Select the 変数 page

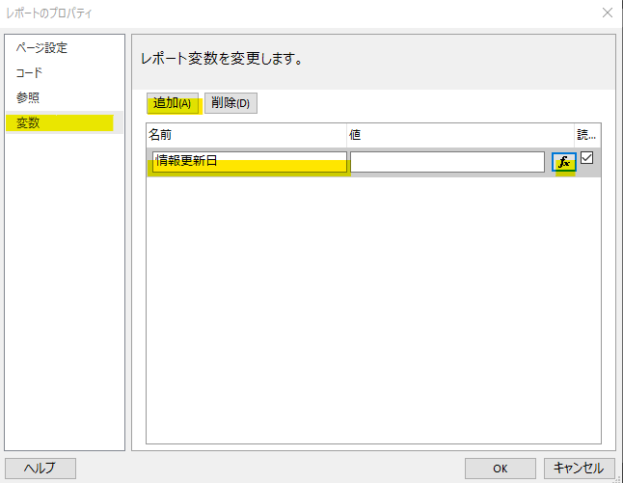pyautogui.click(x=28, y=122)
